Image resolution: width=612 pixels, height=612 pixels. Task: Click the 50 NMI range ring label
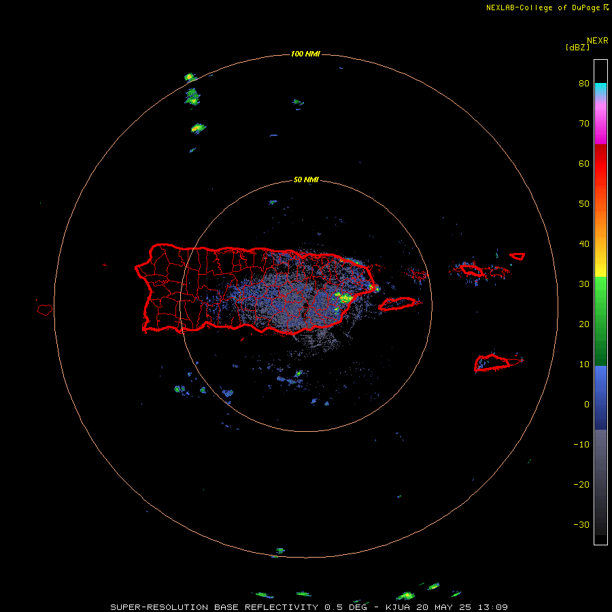pos(306,180)
